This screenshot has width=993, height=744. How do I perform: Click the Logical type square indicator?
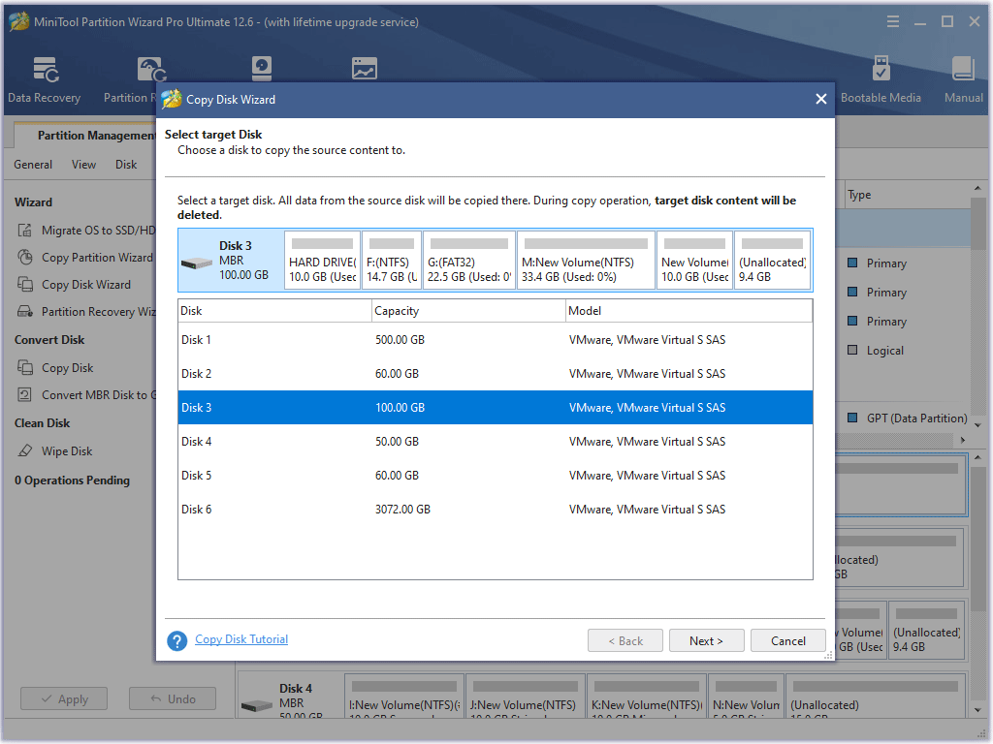click(x=852, y=350)
